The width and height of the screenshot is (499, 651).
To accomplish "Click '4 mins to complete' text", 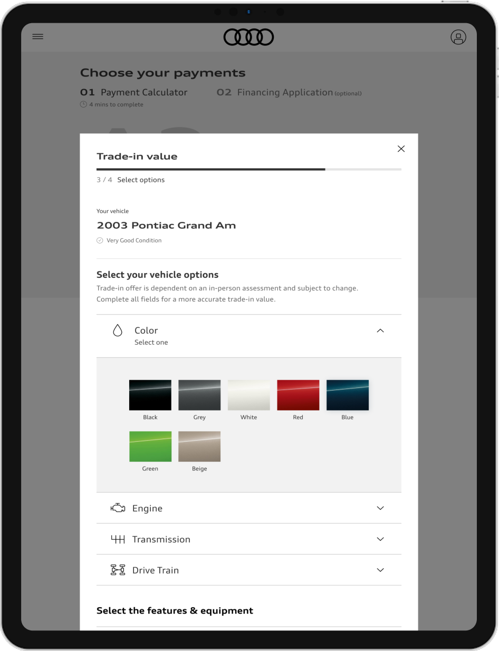I will point(116,104).
